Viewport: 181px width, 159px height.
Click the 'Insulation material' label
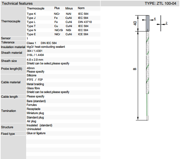(13, 47)
